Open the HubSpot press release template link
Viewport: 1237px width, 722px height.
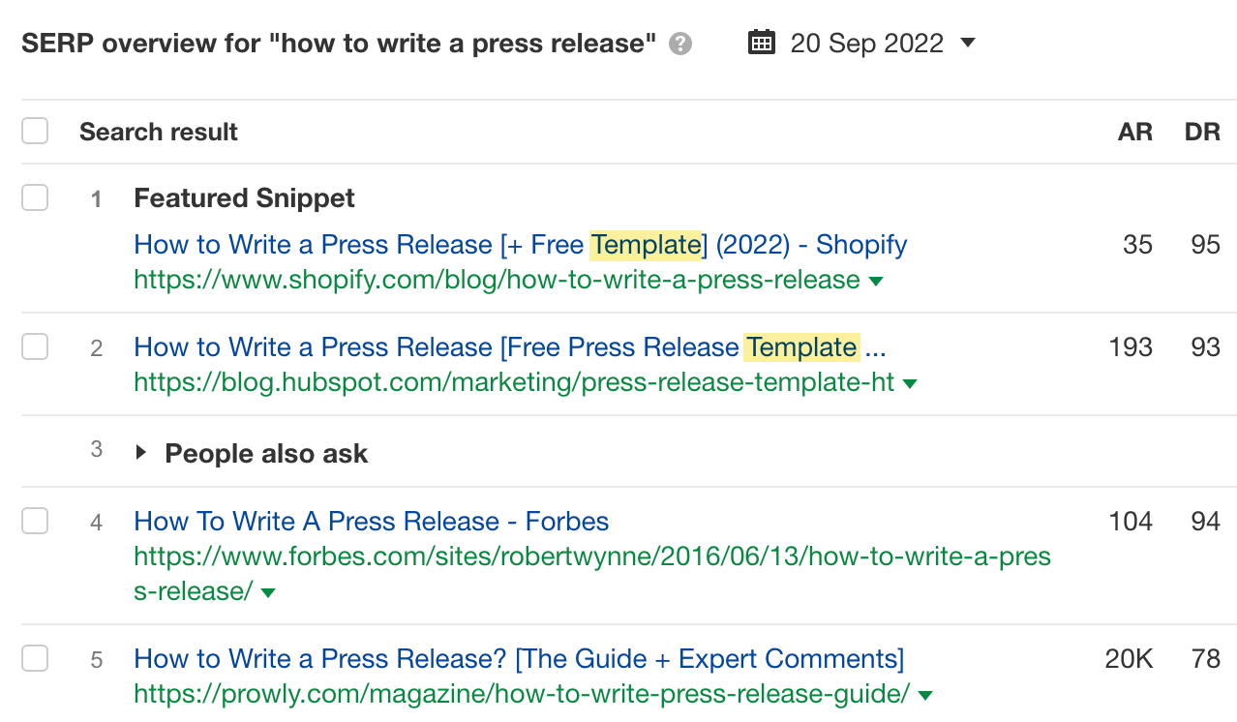pyautogui.click(x=510, y=346)
